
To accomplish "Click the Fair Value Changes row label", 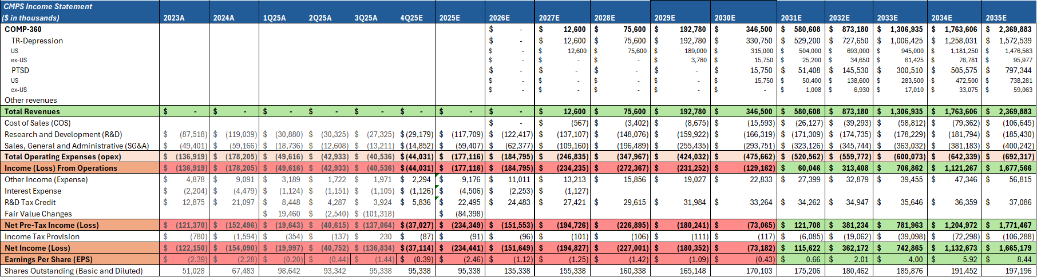I will (38, 214).
